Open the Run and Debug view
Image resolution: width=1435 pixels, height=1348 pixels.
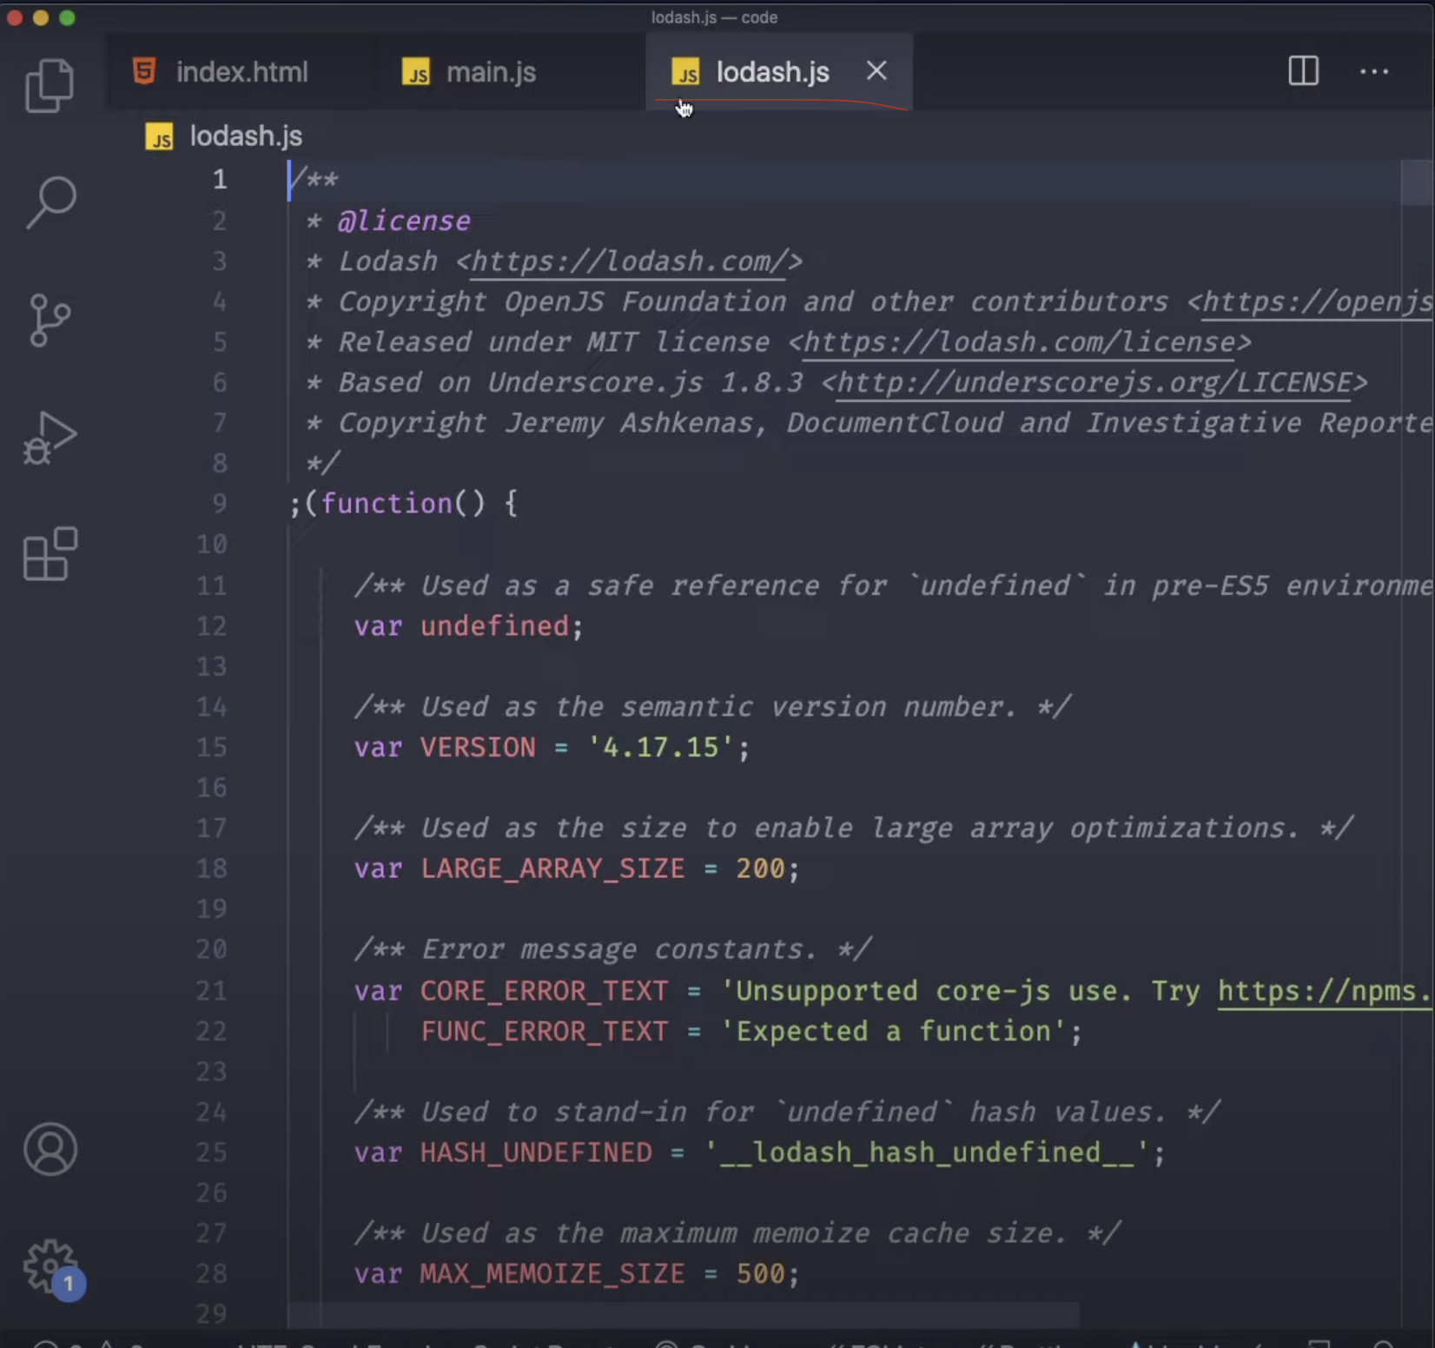(50, 438)
